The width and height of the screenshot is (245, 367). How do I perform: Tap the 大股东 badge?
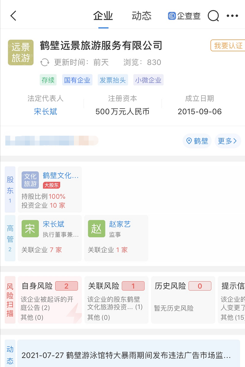click(51, 185)
